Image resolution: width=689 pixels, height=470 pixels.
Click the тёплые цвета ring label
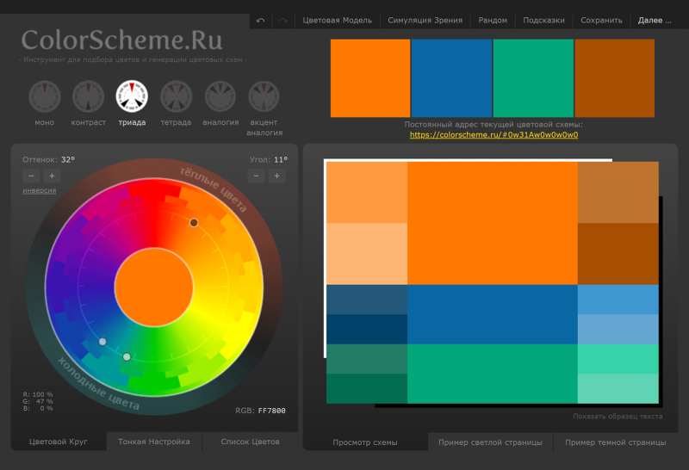tap(214, 189)
